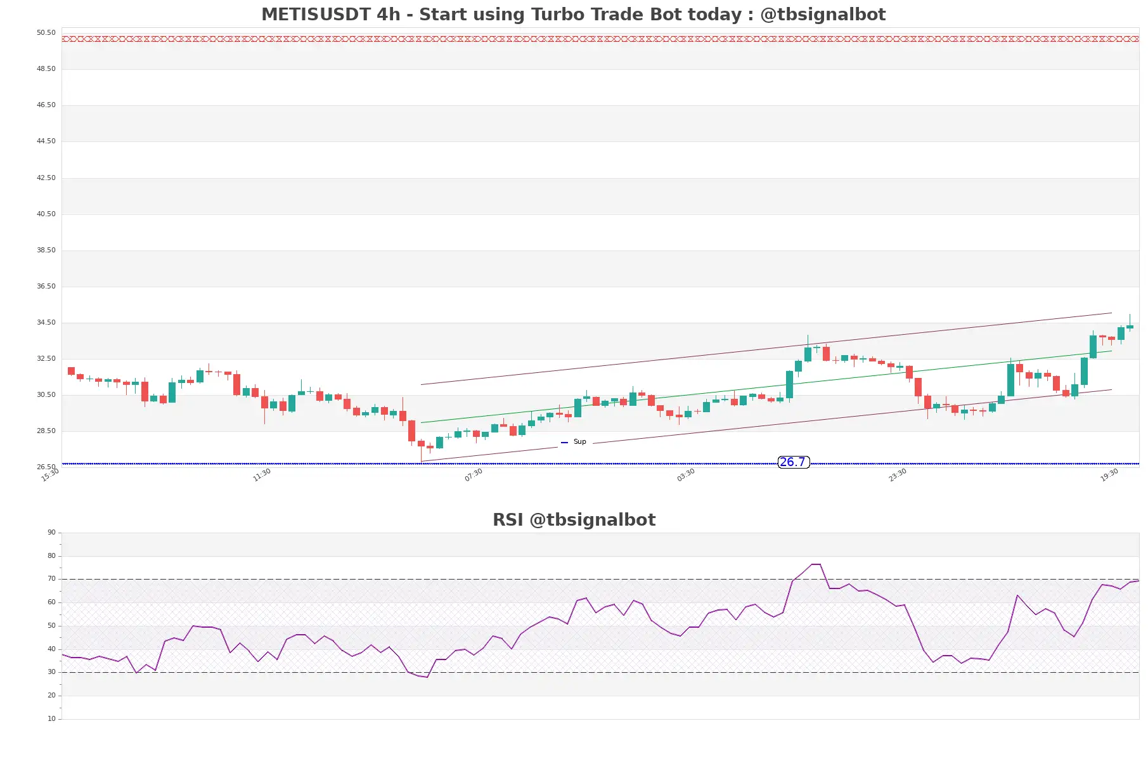
Task: Click the 26.7 support price label
Action: [x=793, y=462]
